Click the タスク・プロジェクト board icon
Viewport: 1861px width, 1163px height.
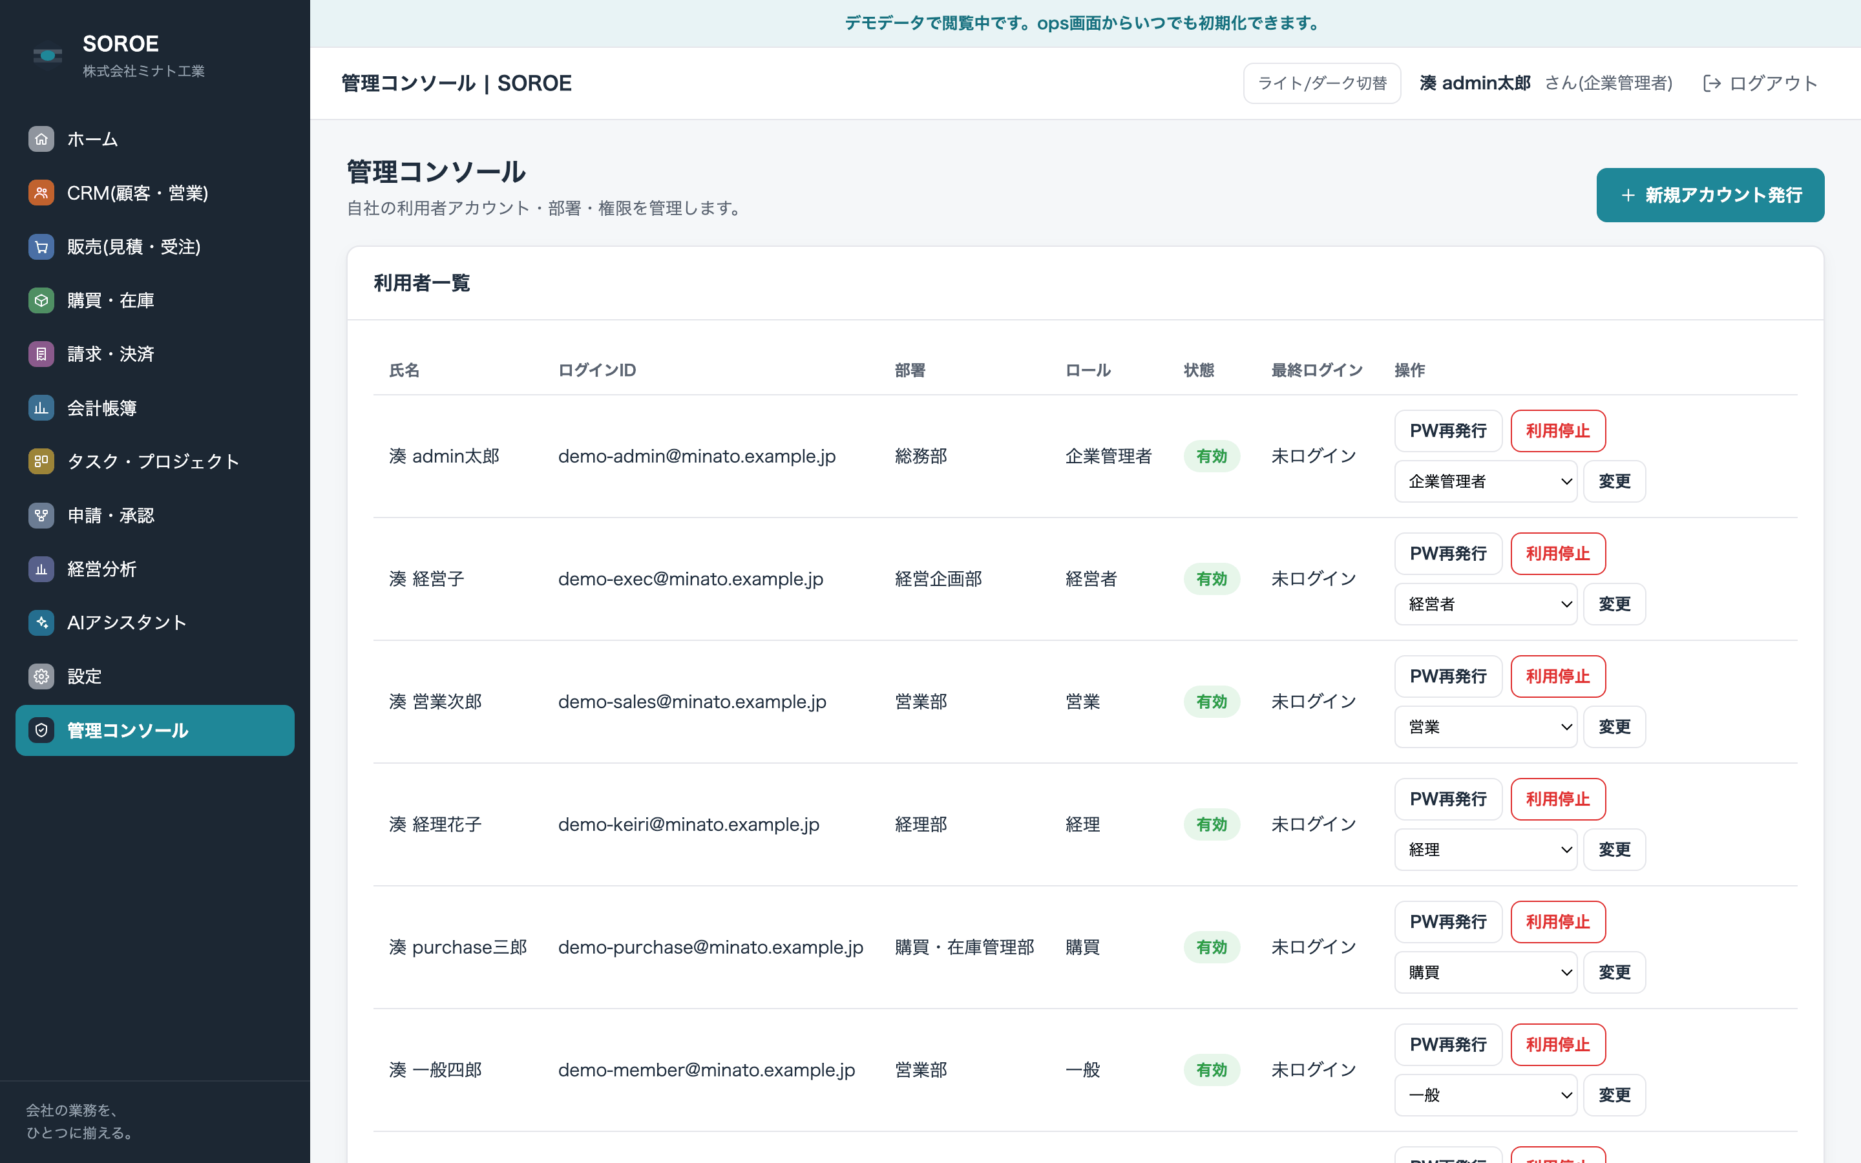41,461
